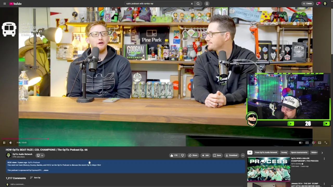
Task: Start voice search with microphone icon
Action: [x=207, y=4]
